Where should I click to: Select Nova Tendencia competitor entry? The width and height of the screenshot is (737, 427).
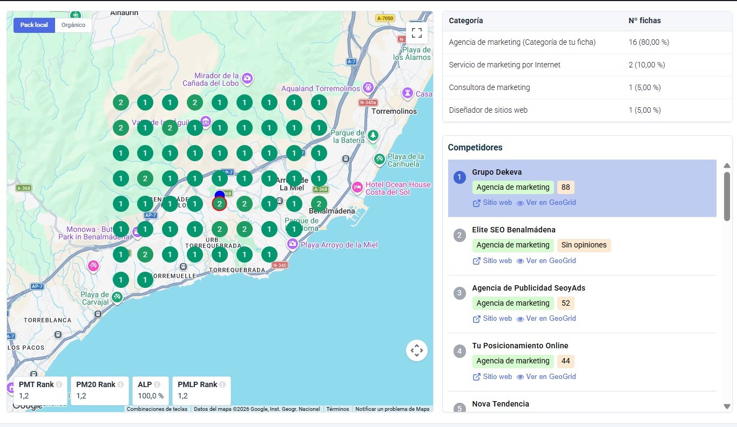[501, 404]
